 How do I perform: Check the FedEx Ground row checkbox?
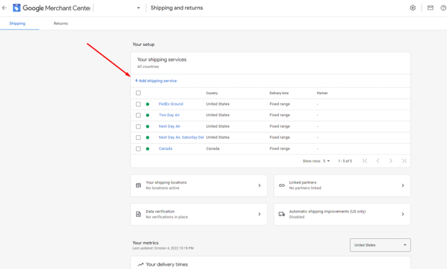138,104
